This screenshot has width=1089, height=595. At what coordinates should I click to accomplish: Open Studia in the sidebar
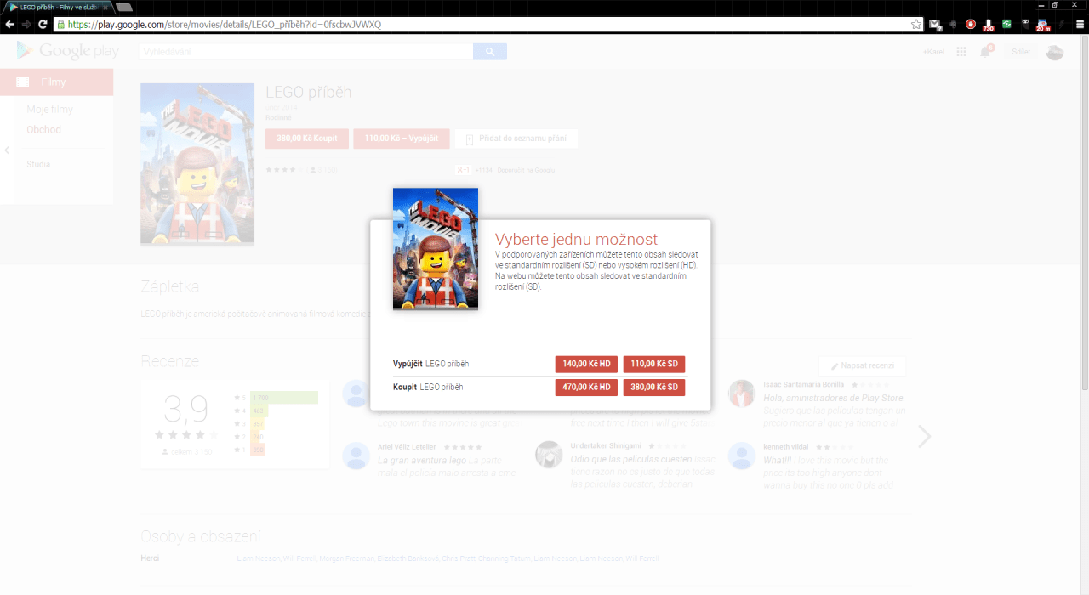pos(38,164)
